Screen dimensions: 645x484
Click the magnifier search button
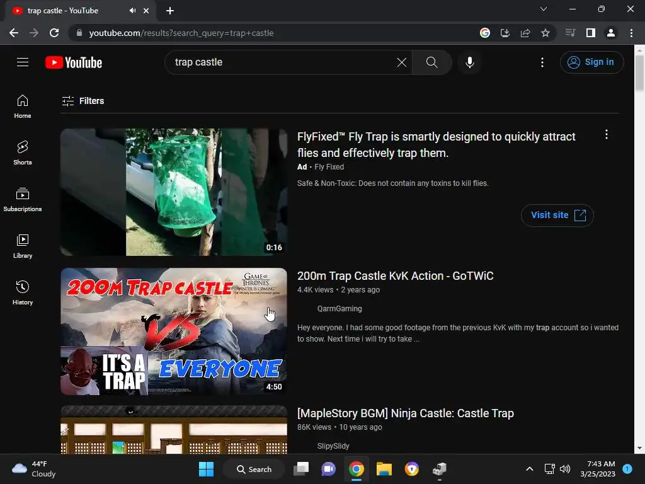coord(431,62)
